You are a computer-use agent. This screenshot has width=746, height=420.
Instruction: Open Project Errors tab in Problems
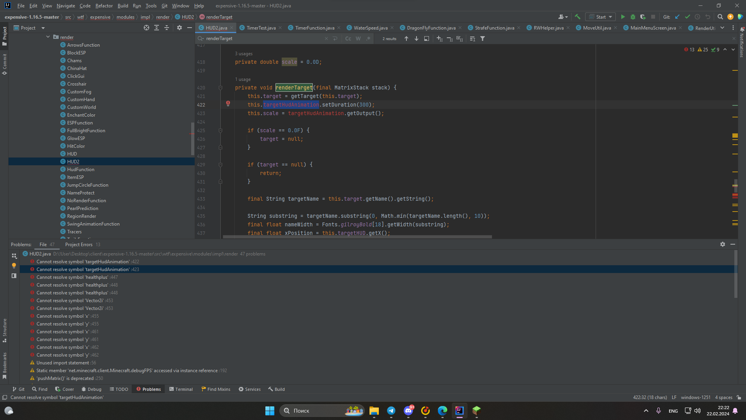click(82, 245)
